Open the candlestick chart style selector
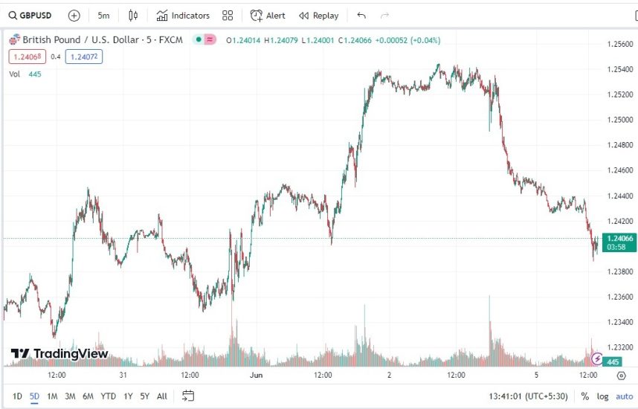638x409 pixels. coord(133,15)
